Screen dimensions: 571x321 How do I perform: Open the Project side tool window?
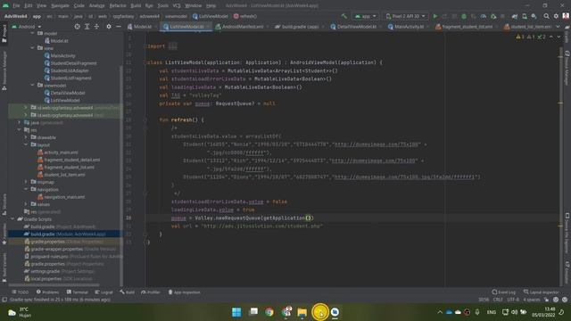pyautogui.click(x=4, y=33)
